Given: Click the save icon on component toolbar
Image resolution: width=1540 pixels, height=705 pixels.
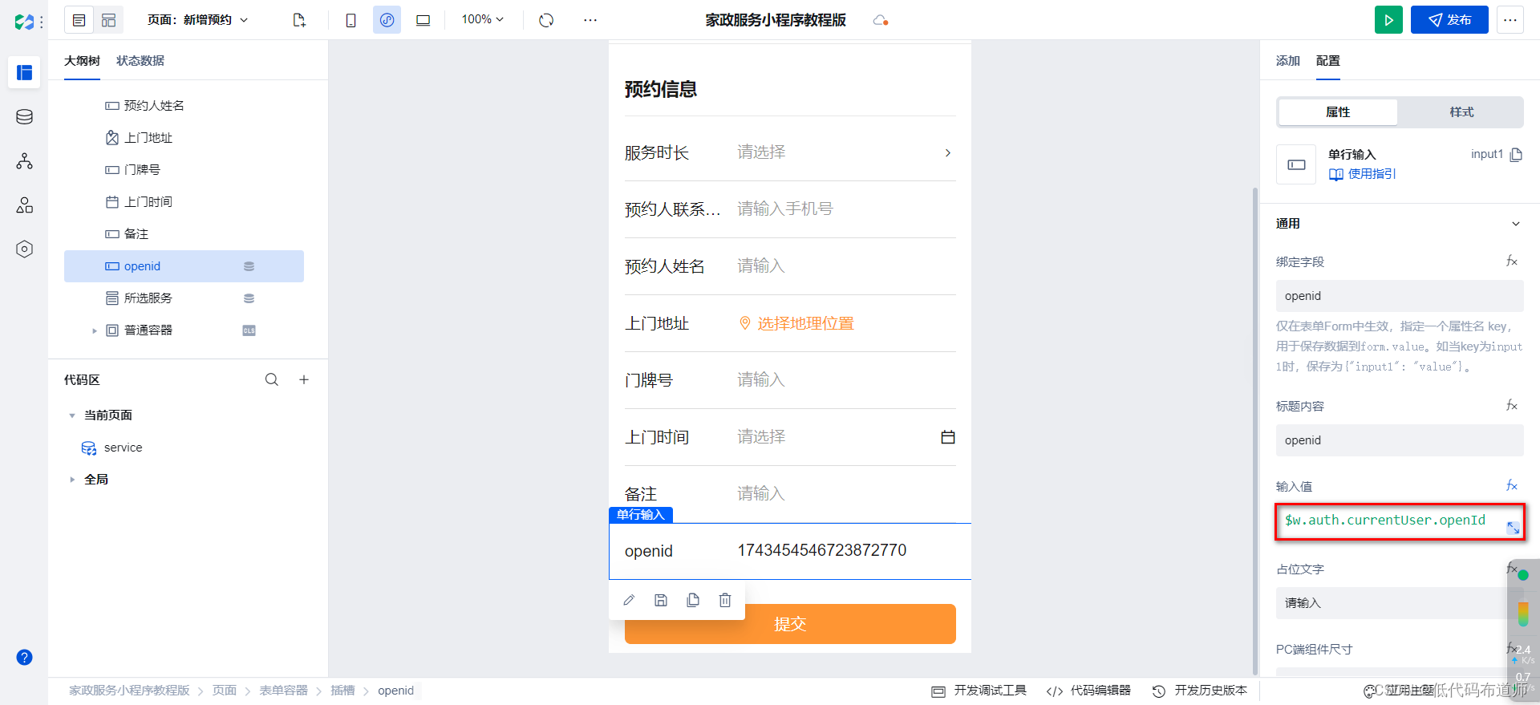Looking at the screenshot, I should click(661, 600).
